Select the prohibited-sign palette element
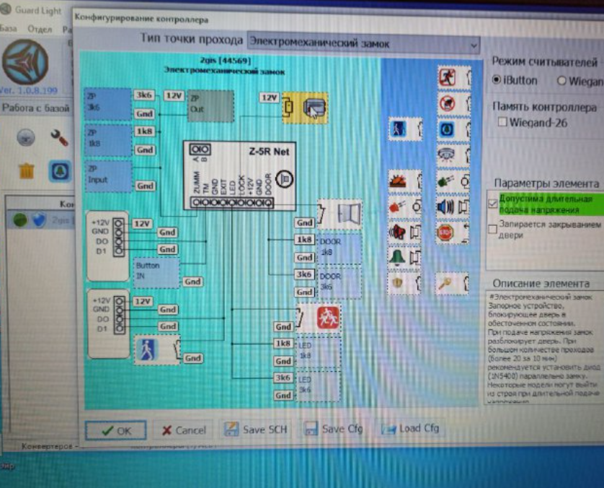Screen dimensions: 604x488 (x=454, y=103)
